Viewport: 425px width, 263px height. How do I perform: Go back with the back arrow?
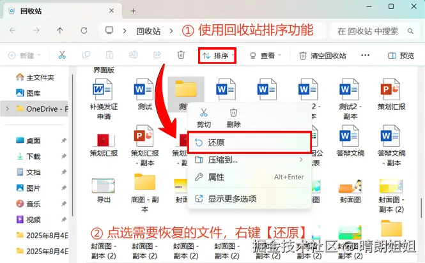[x=13, y=31]
